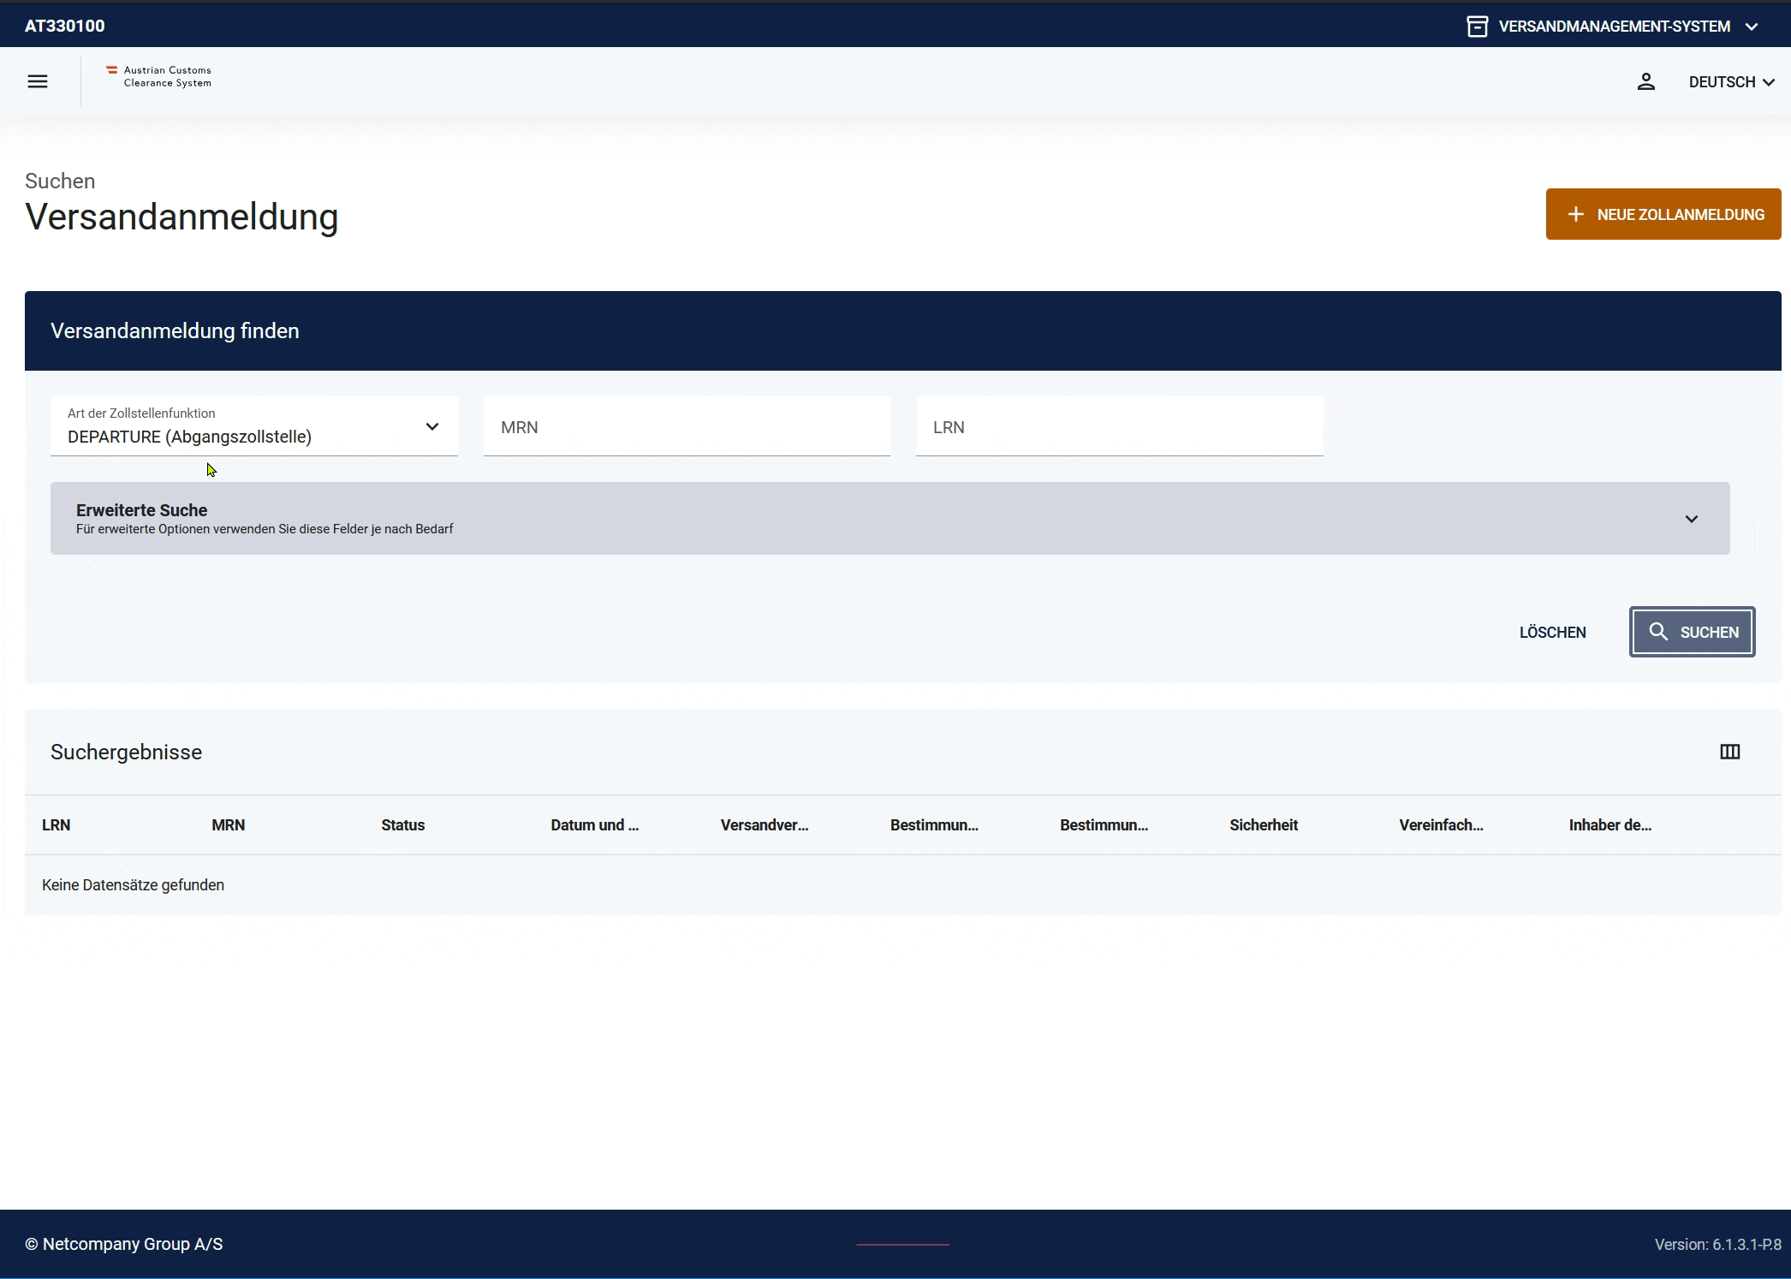Open the Art der Zollstellenfunktion dropdown
Screen dimensions: 1791x1279
point(254,426)
